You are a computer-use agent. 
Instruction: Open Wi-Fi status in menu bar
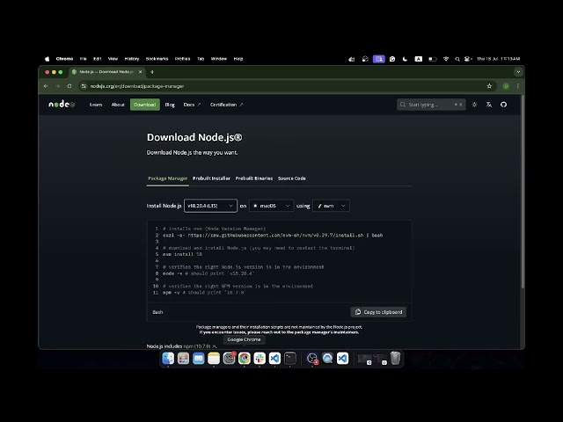point(446,59)
